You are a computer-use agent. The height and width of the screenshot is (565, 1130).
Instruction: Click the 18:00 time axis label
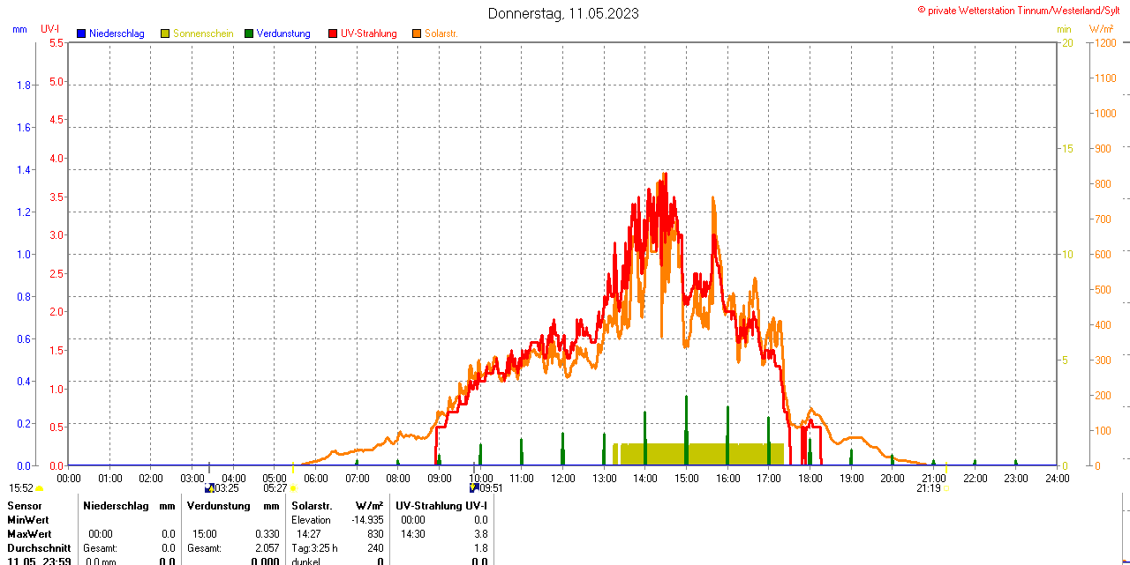click(810, 479)
